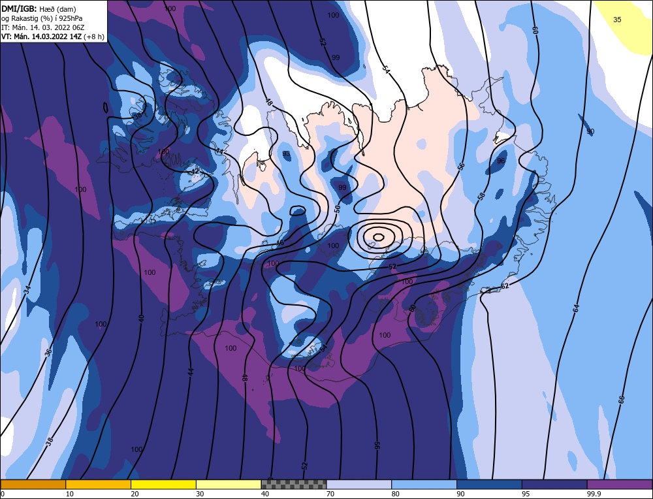Image resolution: width=653 pixels, height=499 pixels.
Task: Click the '58' contour label
Action: click(x=481, y=195)
